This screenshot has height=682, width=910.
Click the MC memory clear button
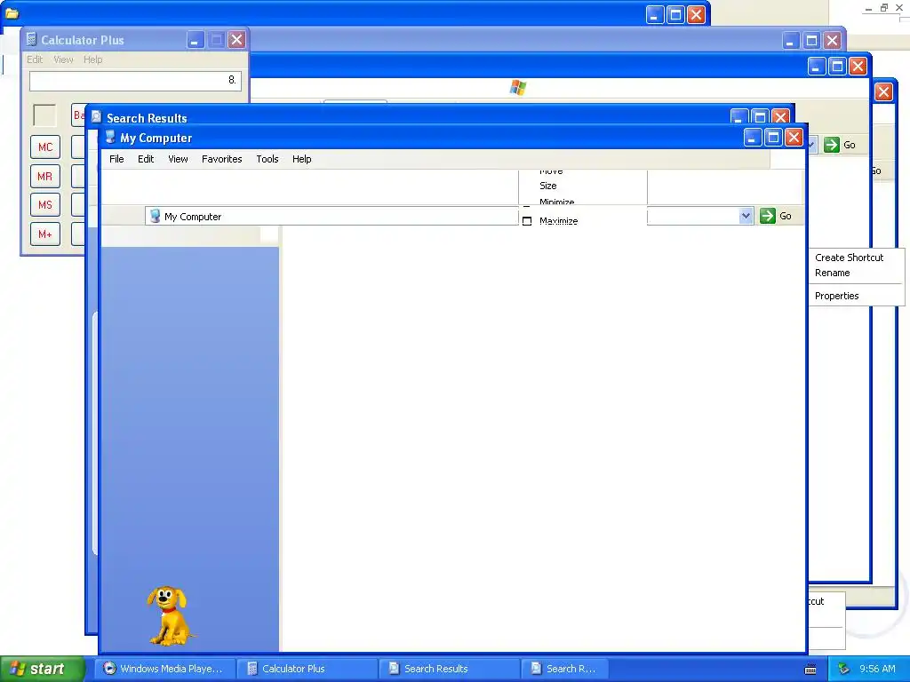(x=45, y=147)
